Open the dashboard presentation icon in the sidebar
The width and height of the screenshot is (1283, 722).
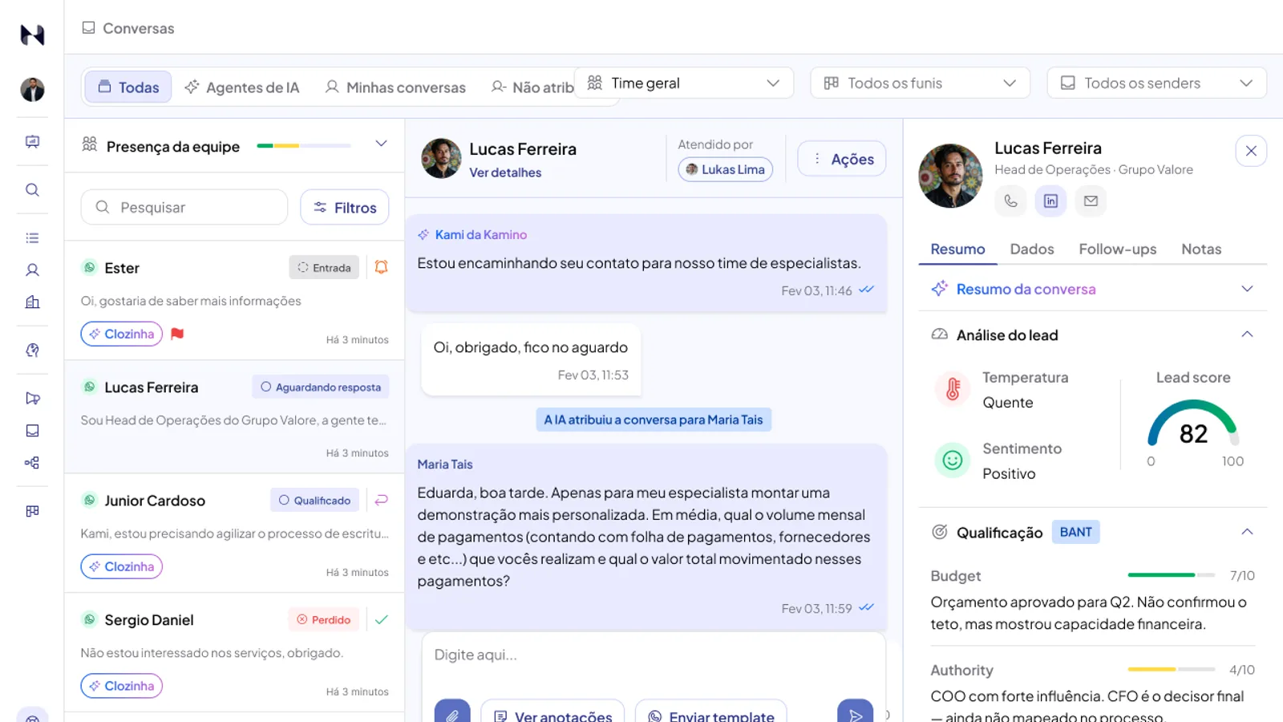[x=32, y=142]
